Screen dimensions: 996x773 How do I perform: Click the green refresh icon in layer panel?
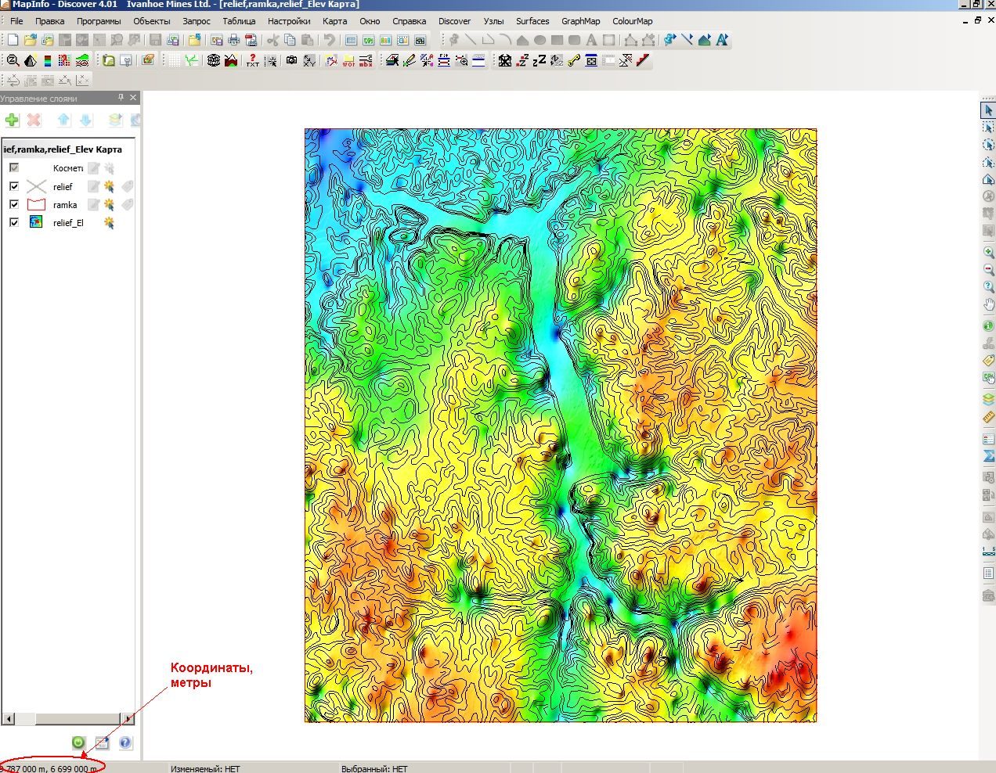(x=78, y=742)
